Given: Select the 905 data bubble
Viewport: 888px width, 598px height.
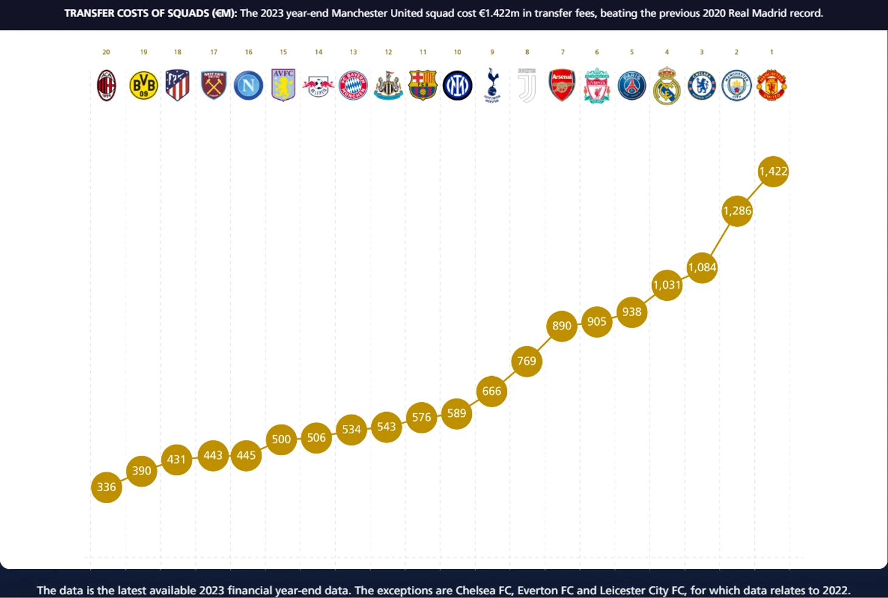Looking at the screenshot, I should tap(597, 321).
